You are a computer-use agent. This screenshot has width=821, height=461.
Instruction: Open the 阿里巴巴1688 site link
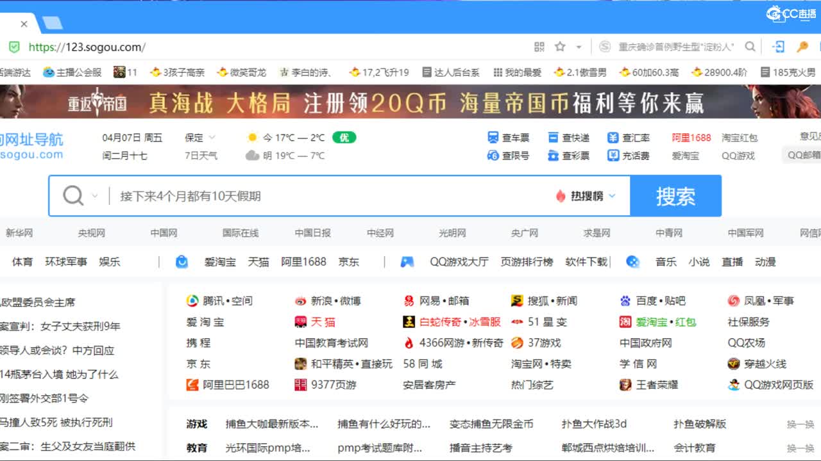[x=228, y=385]
